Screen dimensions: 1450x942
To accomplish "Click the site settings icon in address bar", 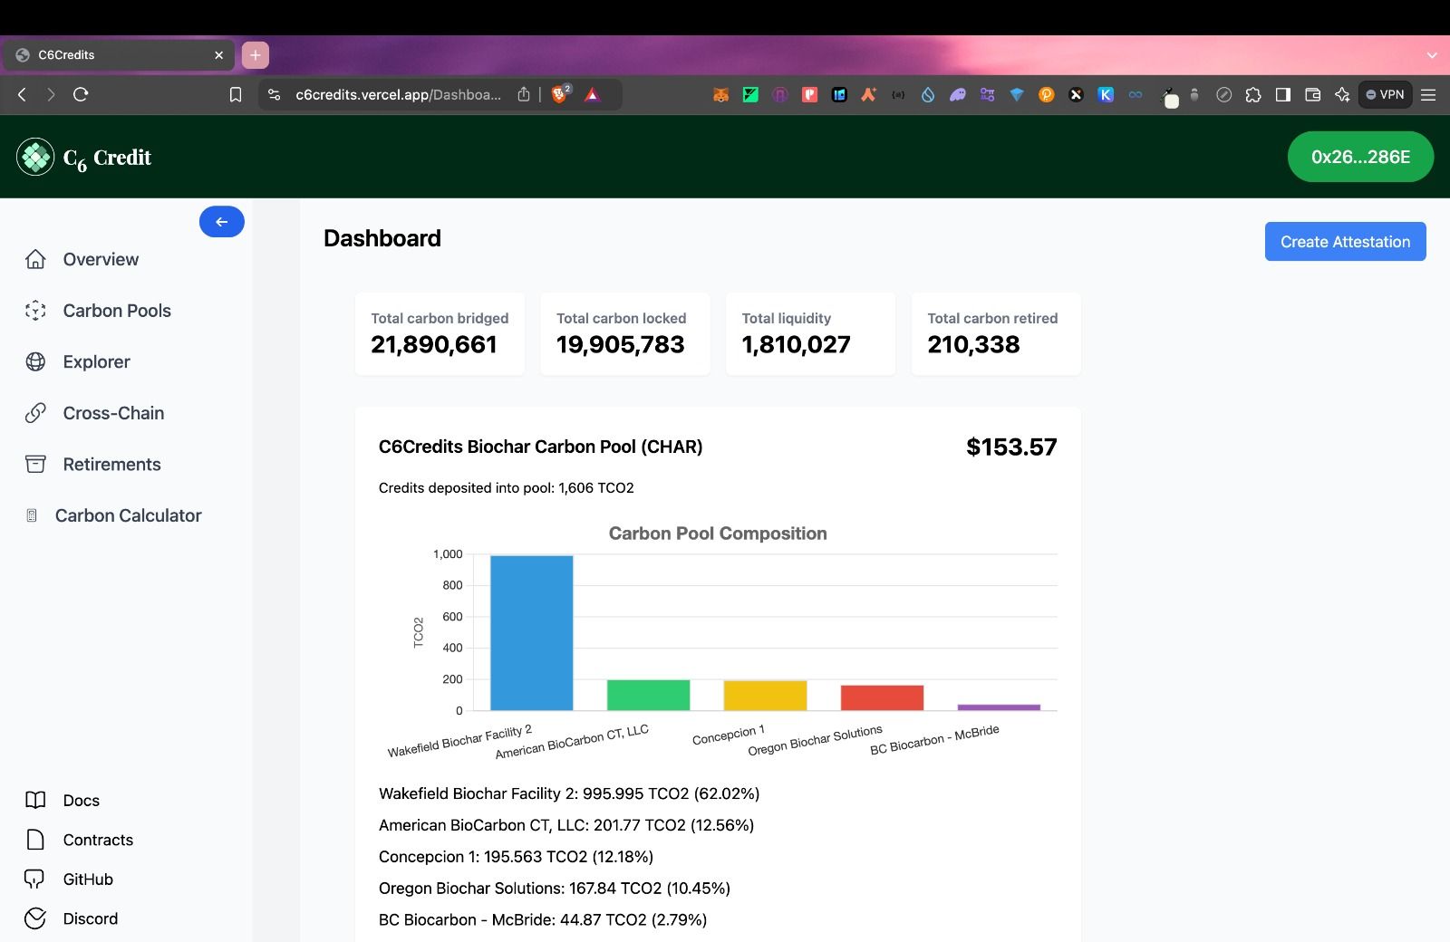I will click(x=275, y=94).
